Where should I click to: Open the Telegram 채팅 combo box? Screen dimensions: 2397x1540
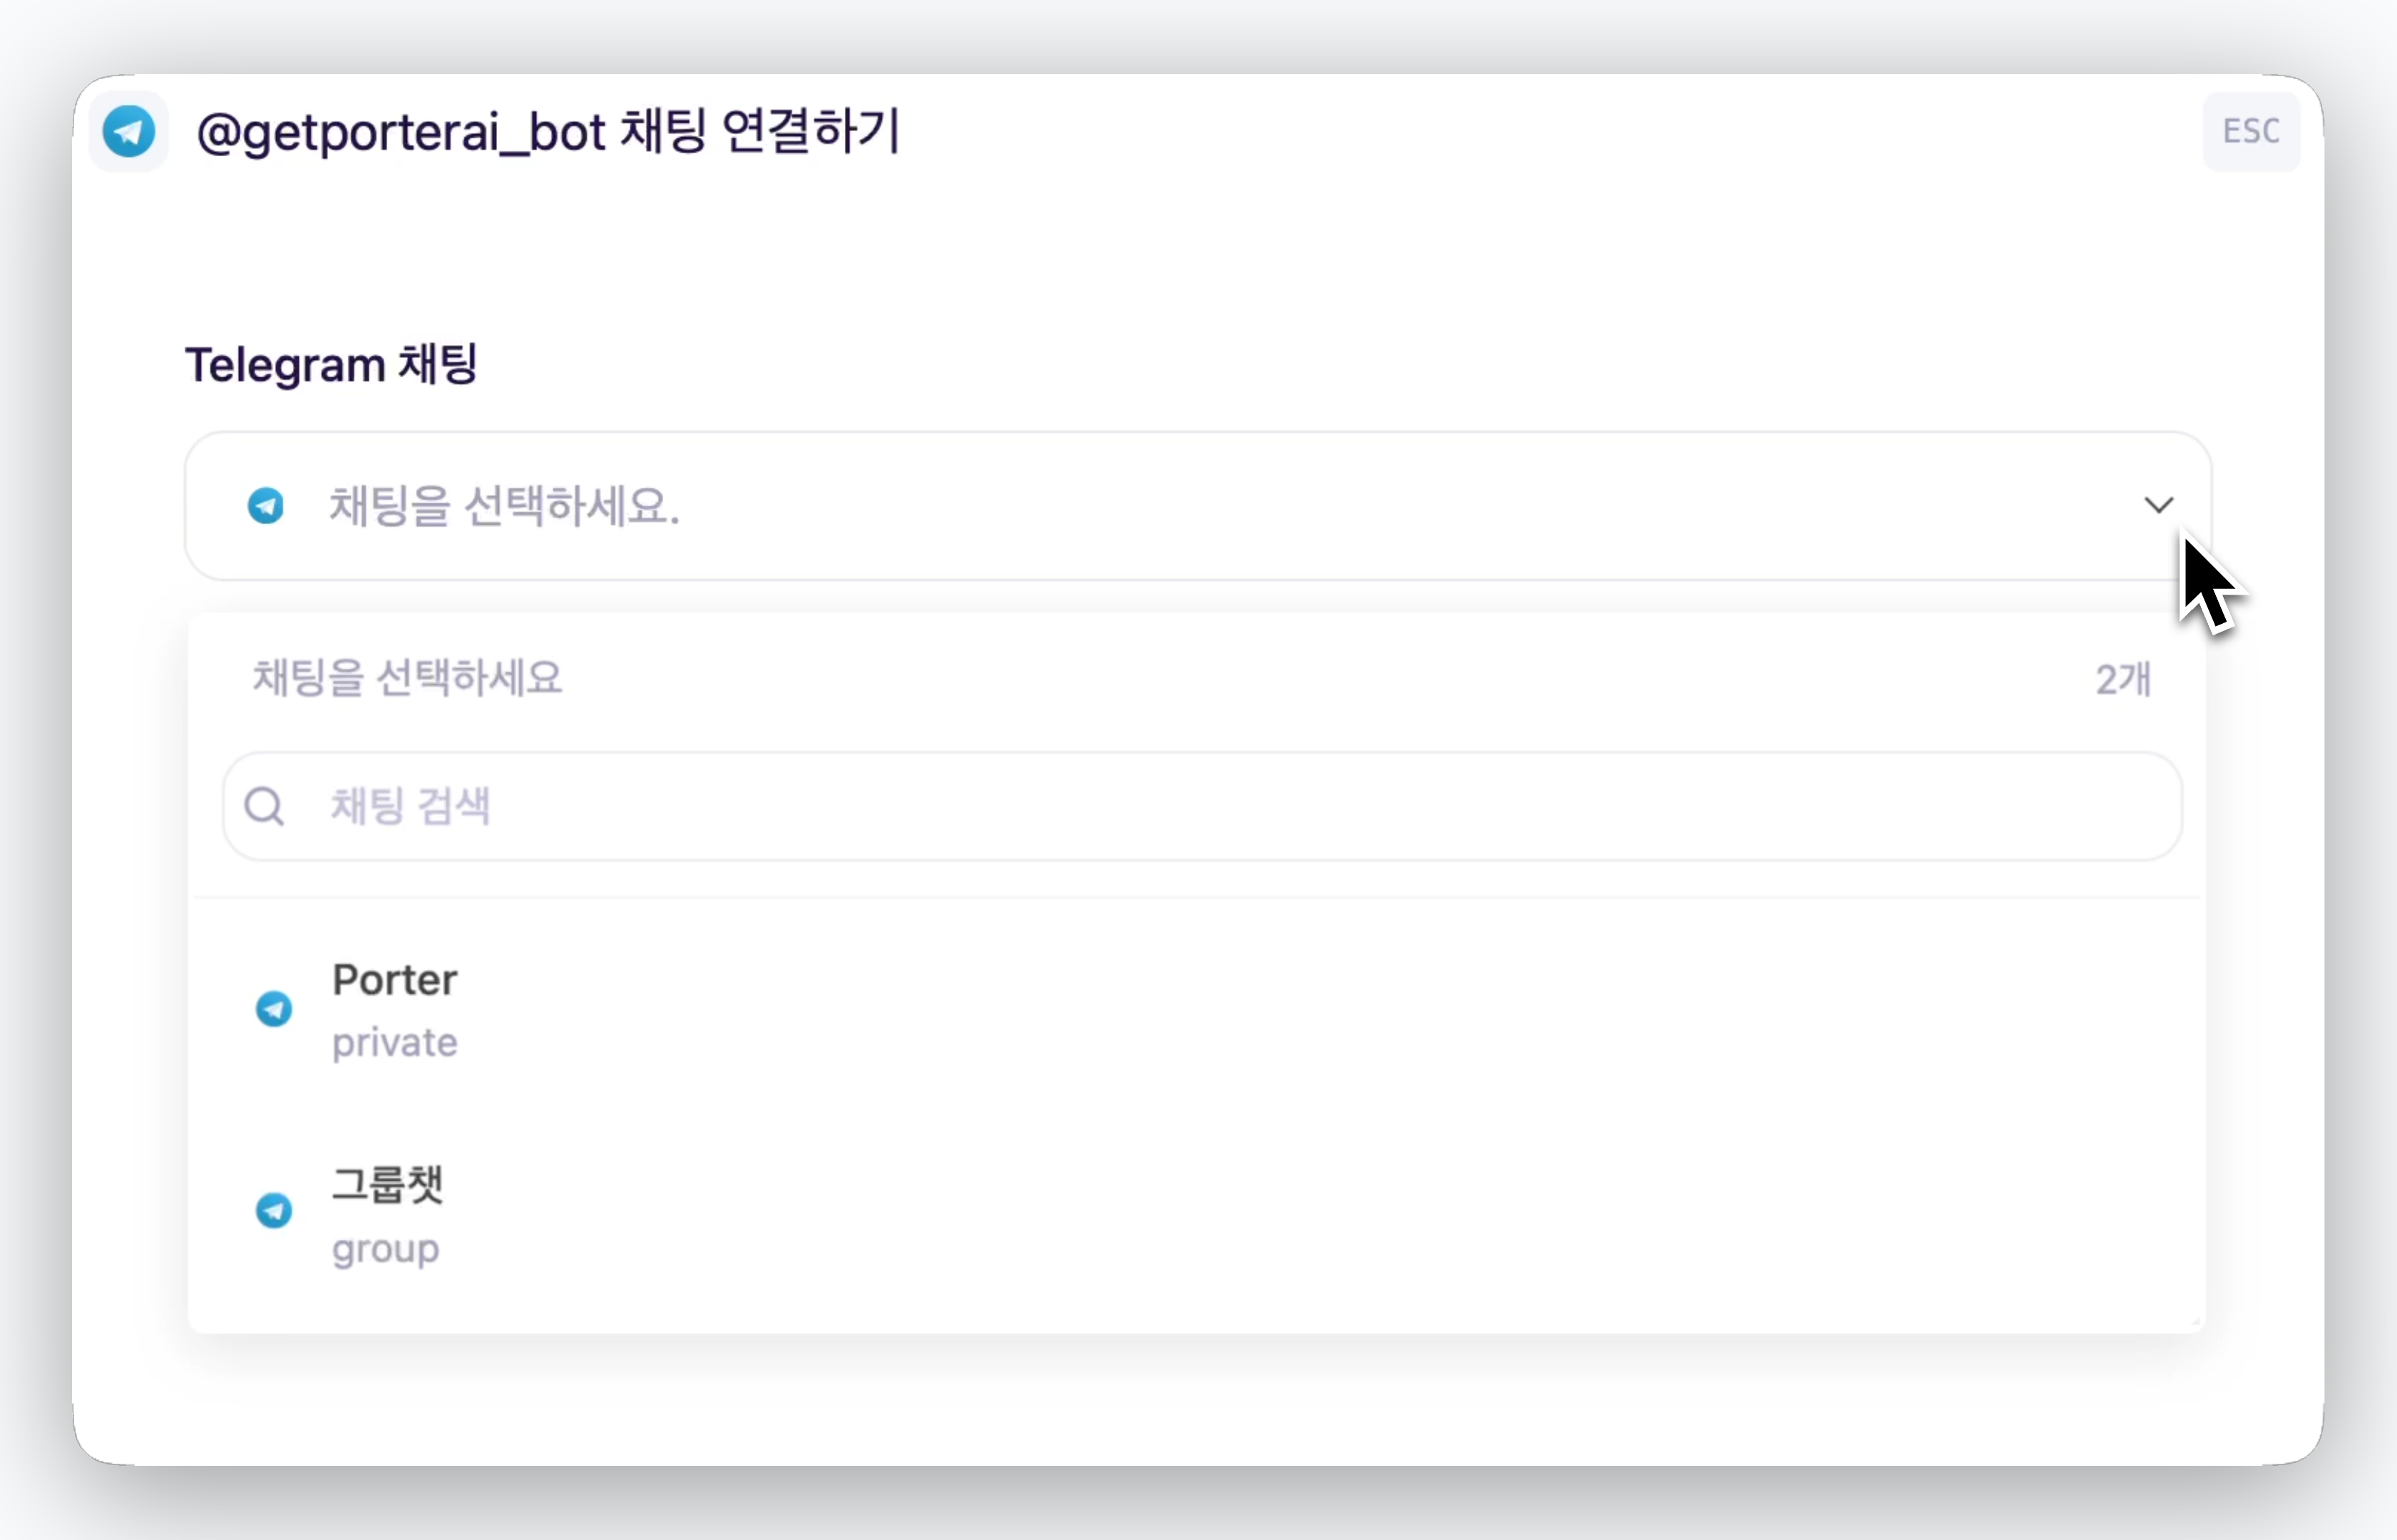point(1198,506)
